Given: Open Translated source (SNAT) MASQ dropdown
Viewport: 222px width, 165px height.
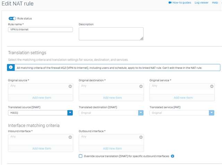Looking at the screenshot, I should pos(70,113).
